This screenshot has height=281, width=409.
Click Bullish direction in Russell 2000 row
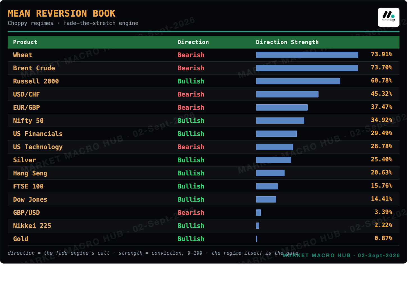coord(191,81)
